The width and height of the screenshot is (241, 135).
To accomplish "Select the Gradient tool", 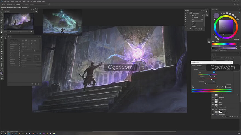I will pos(2,44).
